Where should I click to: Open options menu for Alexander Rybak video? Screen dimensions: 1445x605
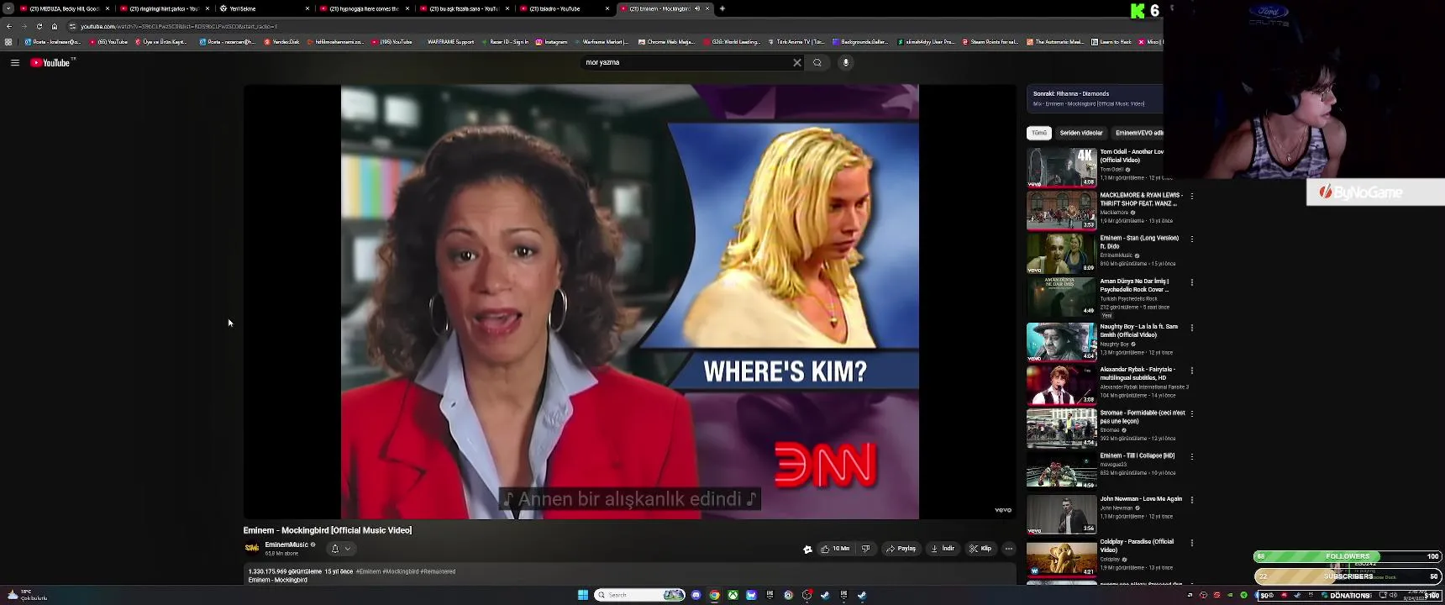(1192, 371)
